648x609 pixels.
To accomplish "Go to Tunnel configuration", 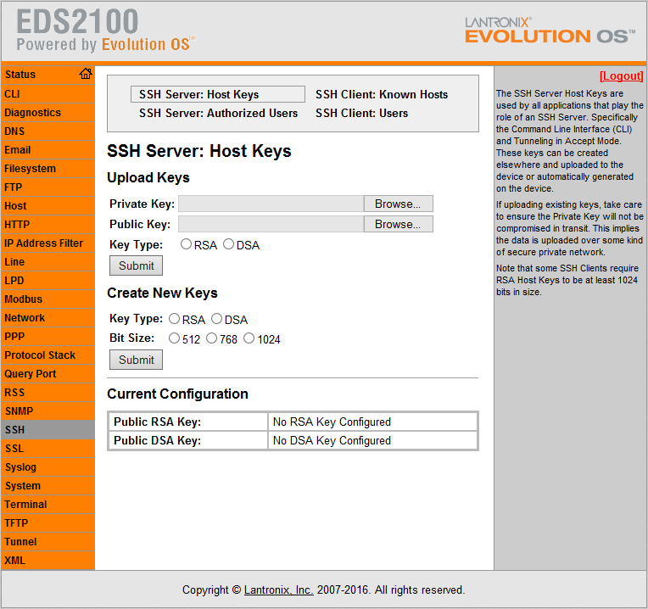I will [x=48, y=542].
